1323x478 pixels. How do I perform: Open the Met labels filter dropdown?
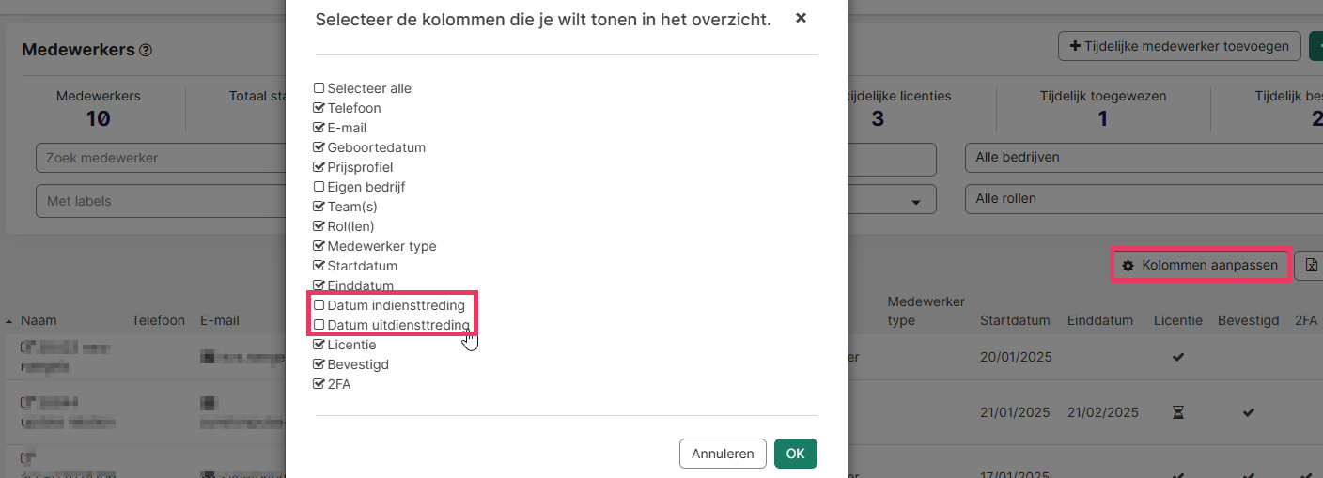[x=160, y=201]
